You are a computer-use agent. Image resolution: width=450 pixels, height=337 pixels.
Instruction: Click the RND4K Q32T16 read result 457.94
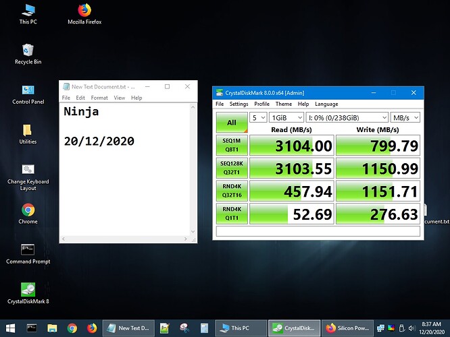point(292,191)
